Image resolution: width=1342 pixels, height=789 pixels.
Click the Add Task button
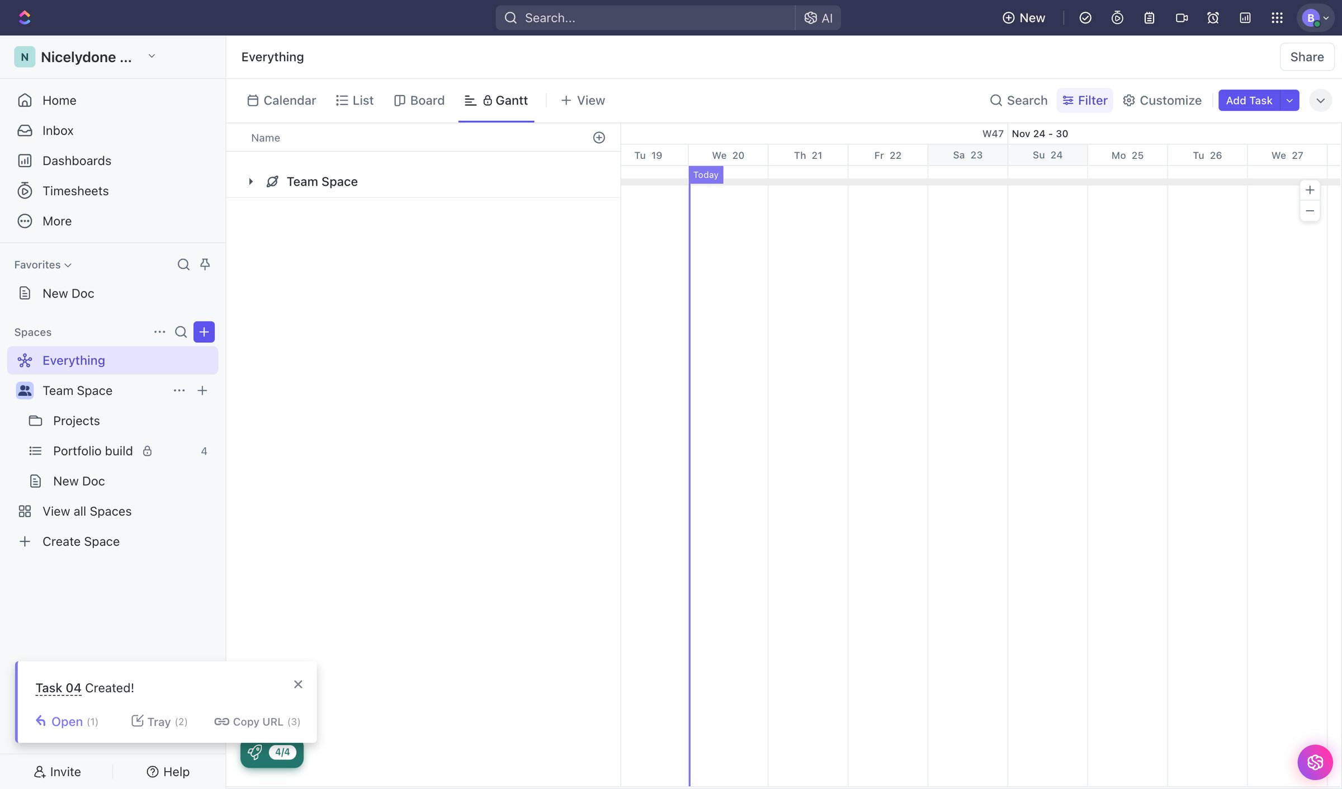click(1249, 101)
